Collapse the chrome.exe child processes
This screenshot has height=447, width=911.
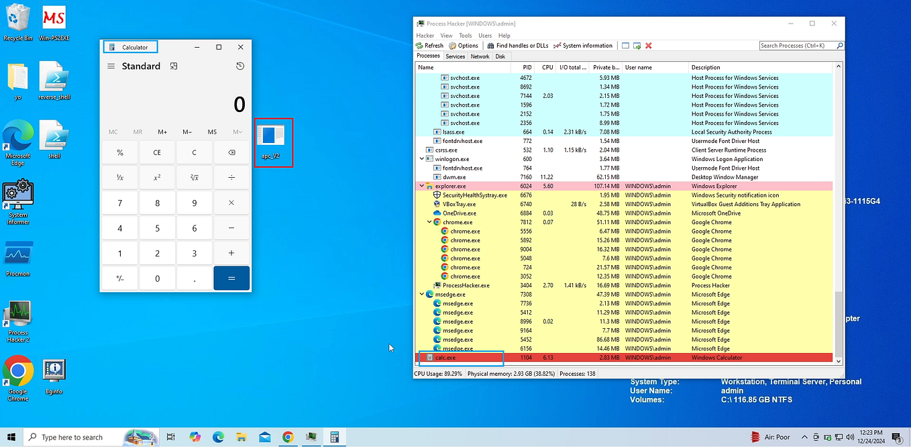point(429,222)
